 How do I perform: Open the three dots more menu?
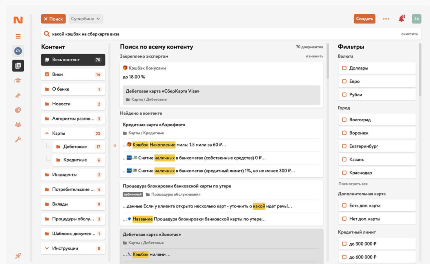(386, 19)
